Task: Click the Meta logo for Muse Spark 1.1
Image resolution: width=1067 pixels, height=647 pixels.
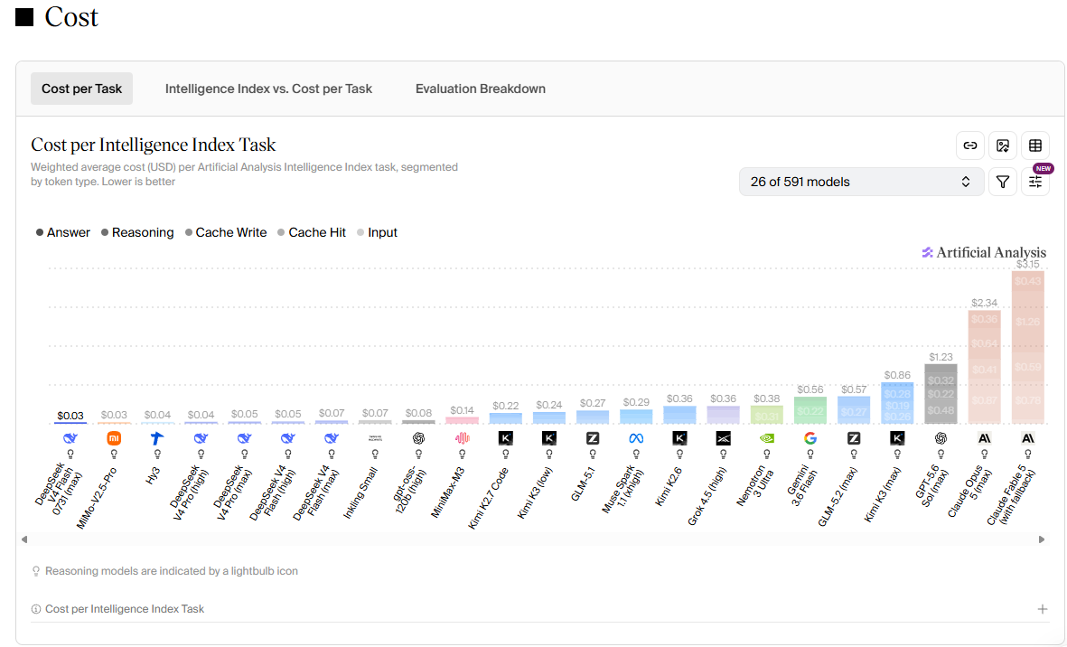Action: 636,438
